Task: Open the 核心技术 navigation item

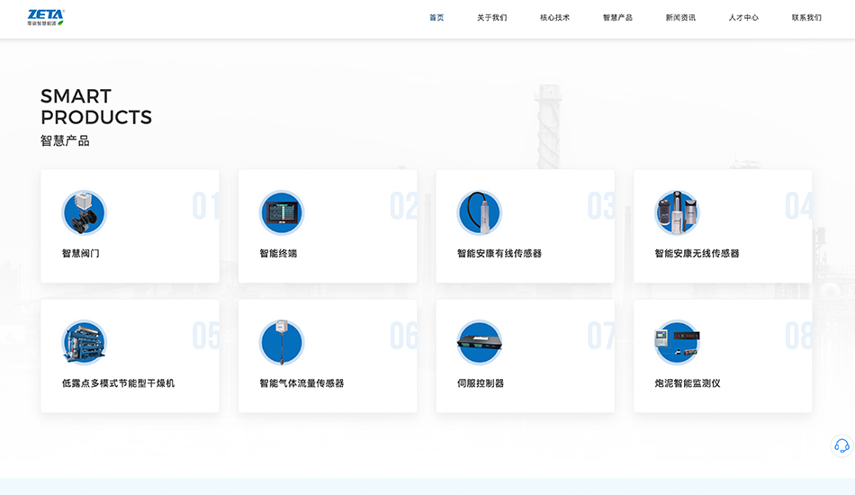Action: tap(554, 18)
